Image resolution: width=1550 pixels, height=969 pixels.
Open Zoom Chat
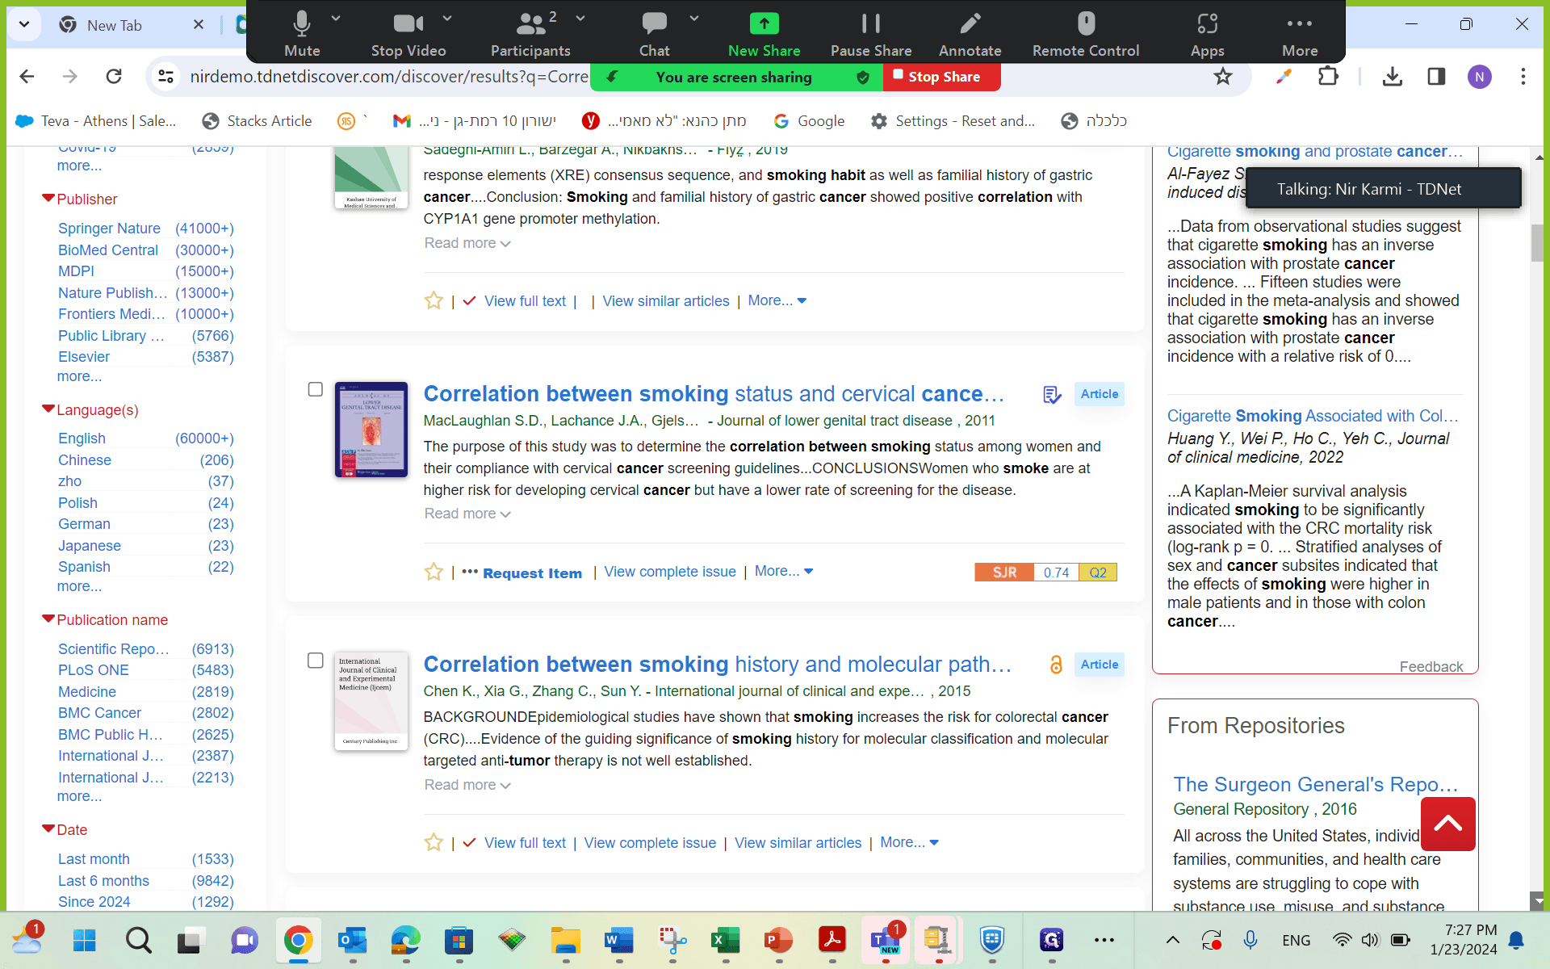(x=654, y=34)
